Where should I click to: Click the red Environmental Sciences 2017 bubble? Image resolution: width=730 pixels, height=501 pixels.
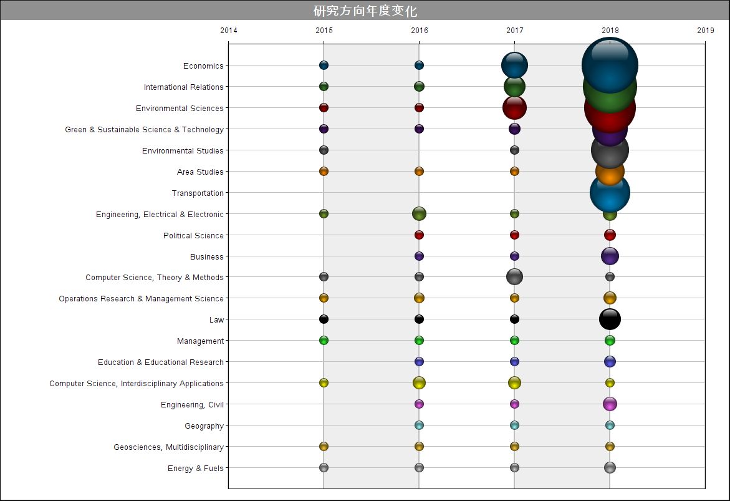point(514,107)
